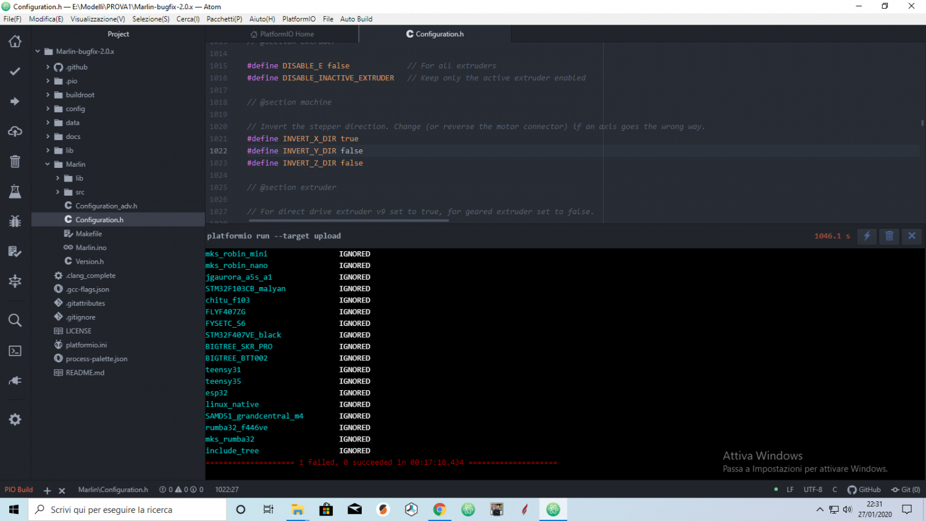Open the Serial Monitor plug icon

pos(15,380)
